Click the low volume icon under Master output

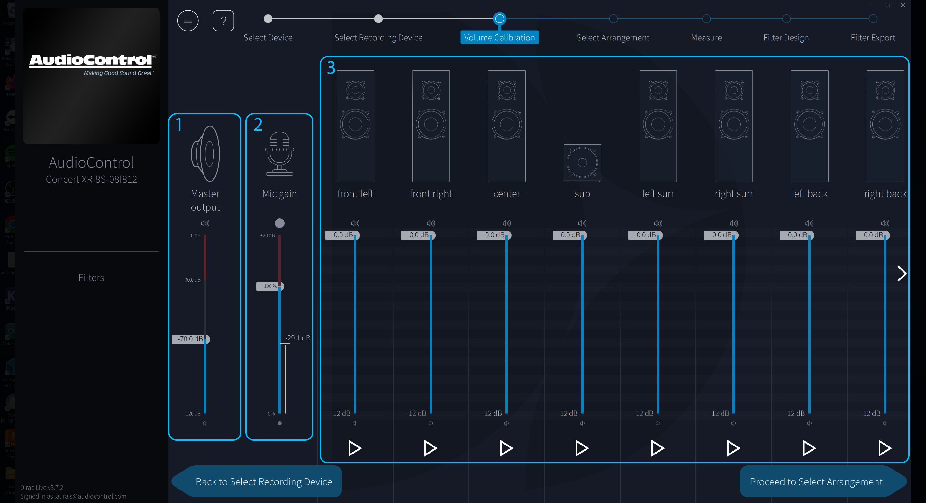[x=205, y=423]
